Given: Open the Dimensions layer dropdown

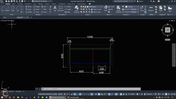Looking at the screenshot, I should click(x=95, y=7).
